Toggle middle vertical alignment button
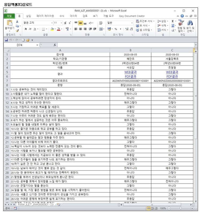Viewport: 202px width, 218px height. click(x=80, y=23)
